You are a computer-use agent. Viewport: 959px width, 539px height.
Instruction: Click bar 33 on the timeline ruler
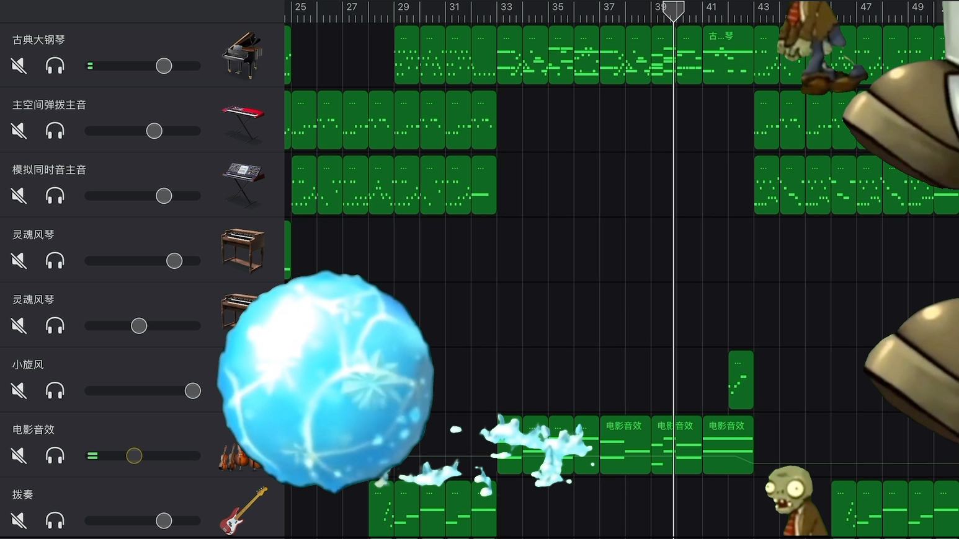click(x=506, y=7)
